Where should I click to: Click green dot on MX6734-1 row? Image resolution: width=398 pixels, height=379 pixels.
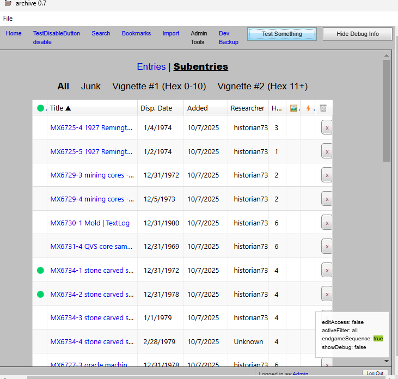[x=40, y=270]
